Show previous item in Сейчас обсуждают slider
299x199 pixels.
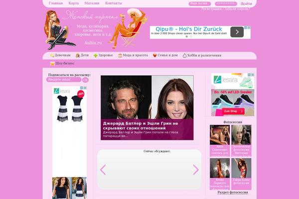coord(103,170)
